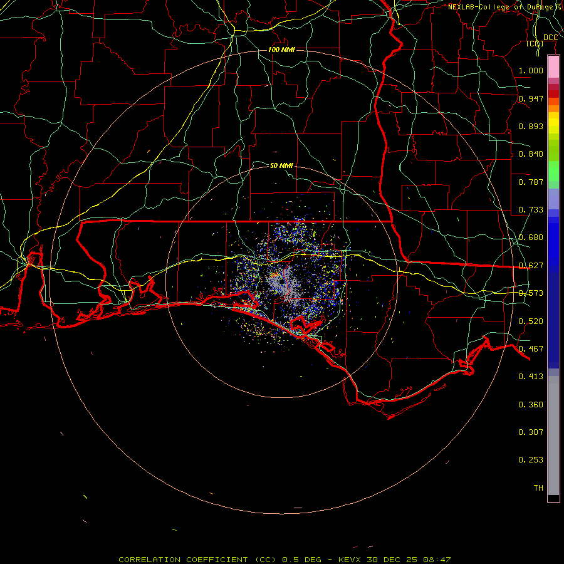
Task: Select the 0.307 legend value
Action: point(531,432)
